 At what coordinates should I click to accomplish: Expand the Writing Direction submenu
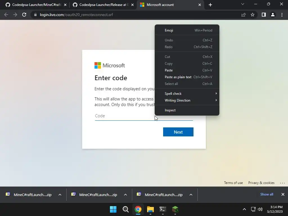tap(187, 100)
